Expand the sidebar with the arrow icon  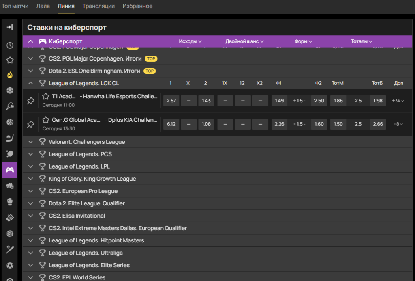pos(10,27)
